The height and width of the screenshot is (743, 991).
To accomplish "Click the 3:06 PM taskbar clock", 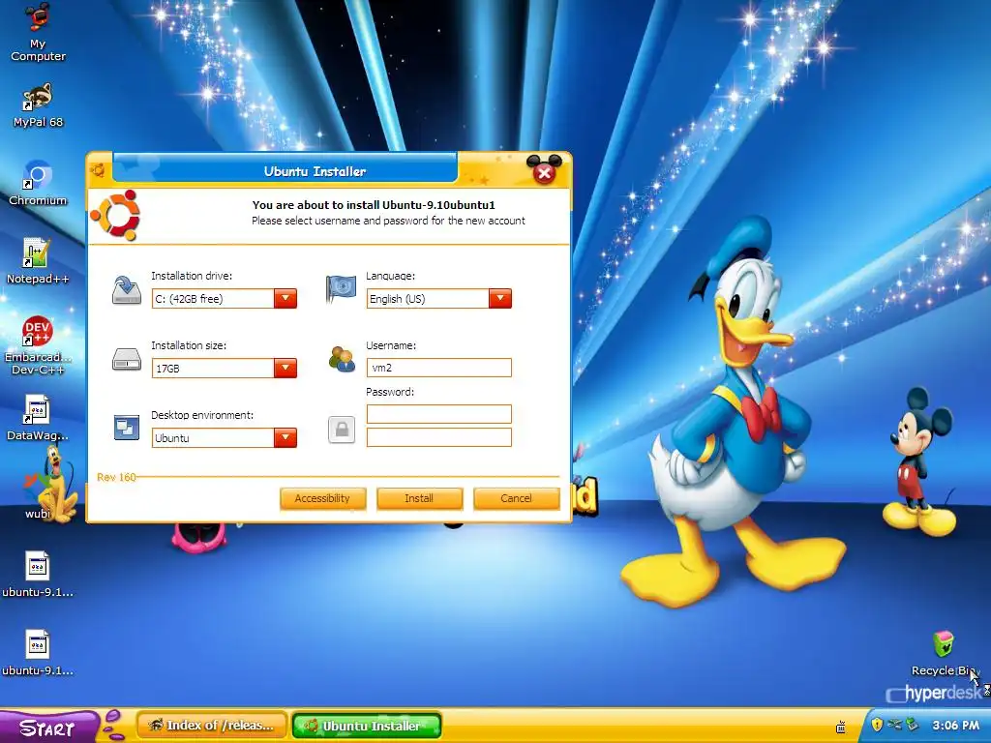I will point(955,725).
